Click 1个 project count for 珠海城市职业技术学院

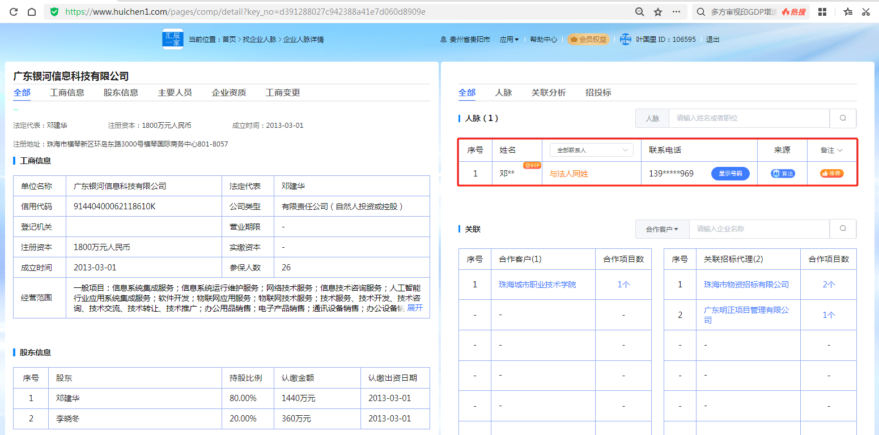[623, 285]
